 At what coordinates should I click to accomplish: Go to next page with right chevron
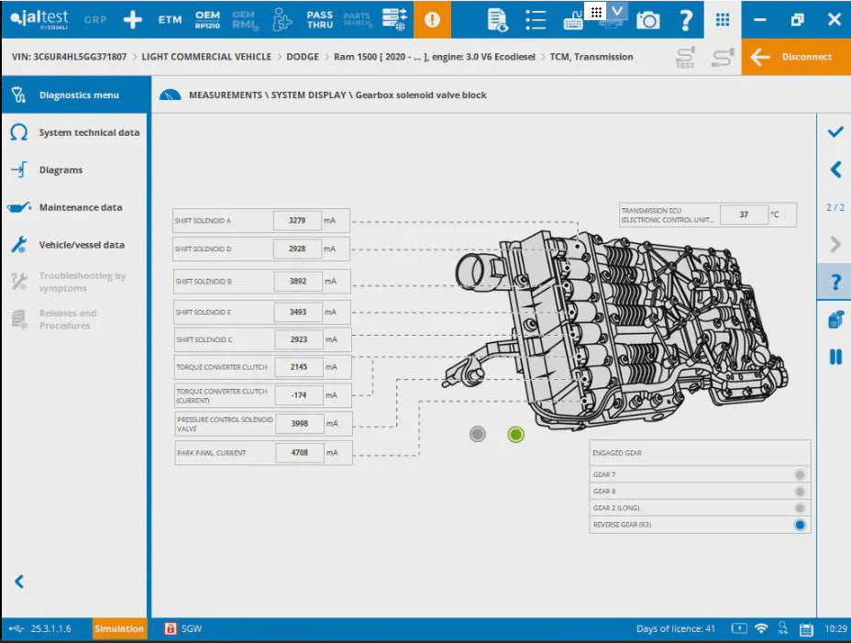click(x=834, y=244)
